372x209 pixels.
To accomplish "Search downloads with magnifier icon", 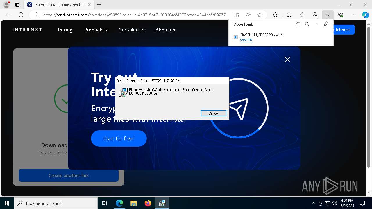I will (307, 24).
